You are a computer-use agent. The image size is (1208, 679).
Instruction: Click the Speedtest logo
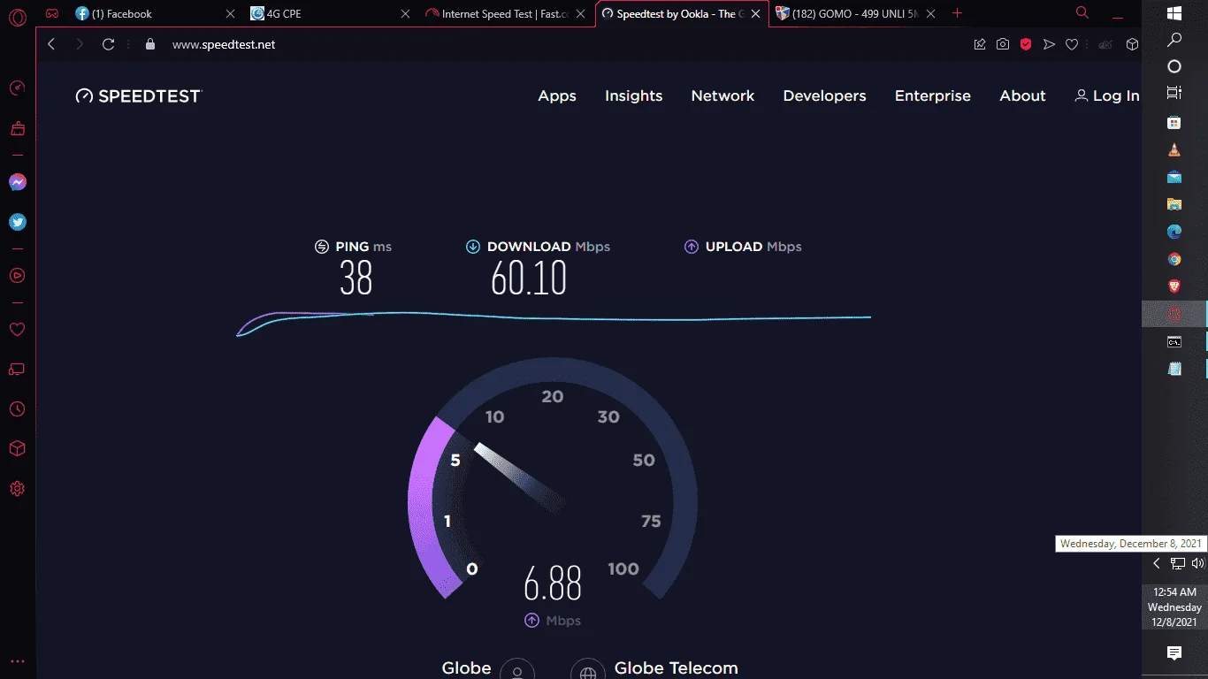click(x=139, y=96)
